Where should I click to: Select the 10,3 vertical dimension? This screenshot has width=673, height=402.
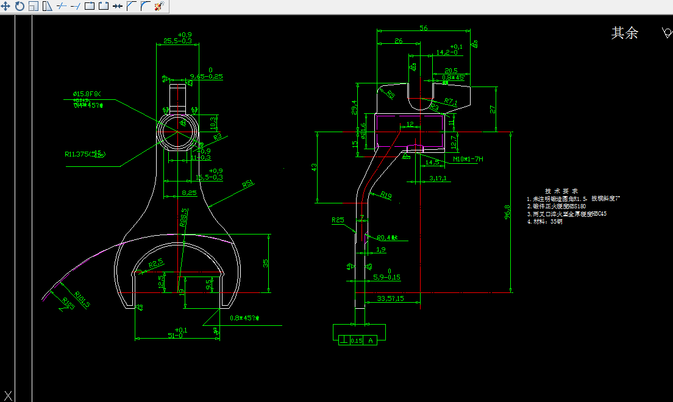pos(213,123)
